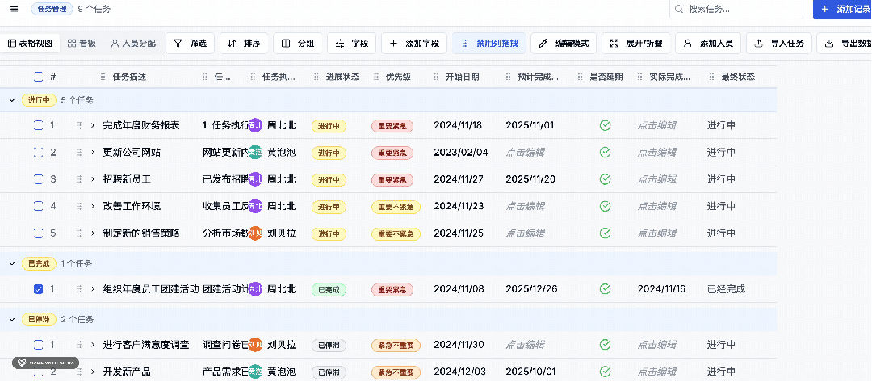Viewport: 872px width, 382px height.
Task: Check the box for 招聘新员工
Action: pyautogui.click(x=38, y=179)
